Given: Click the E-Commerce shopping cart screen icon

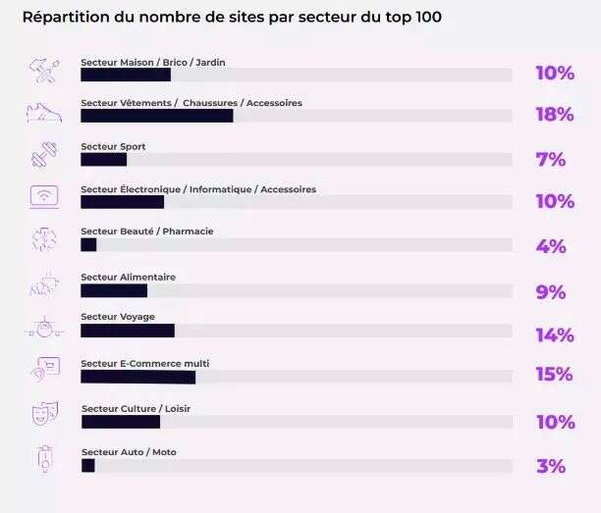Looking at the screenshot, I should (x=44, y=369).
